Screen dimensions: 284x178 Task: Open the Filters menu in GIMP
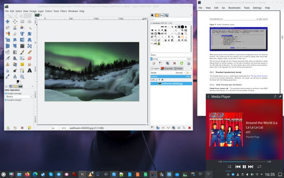click(64, 11)
